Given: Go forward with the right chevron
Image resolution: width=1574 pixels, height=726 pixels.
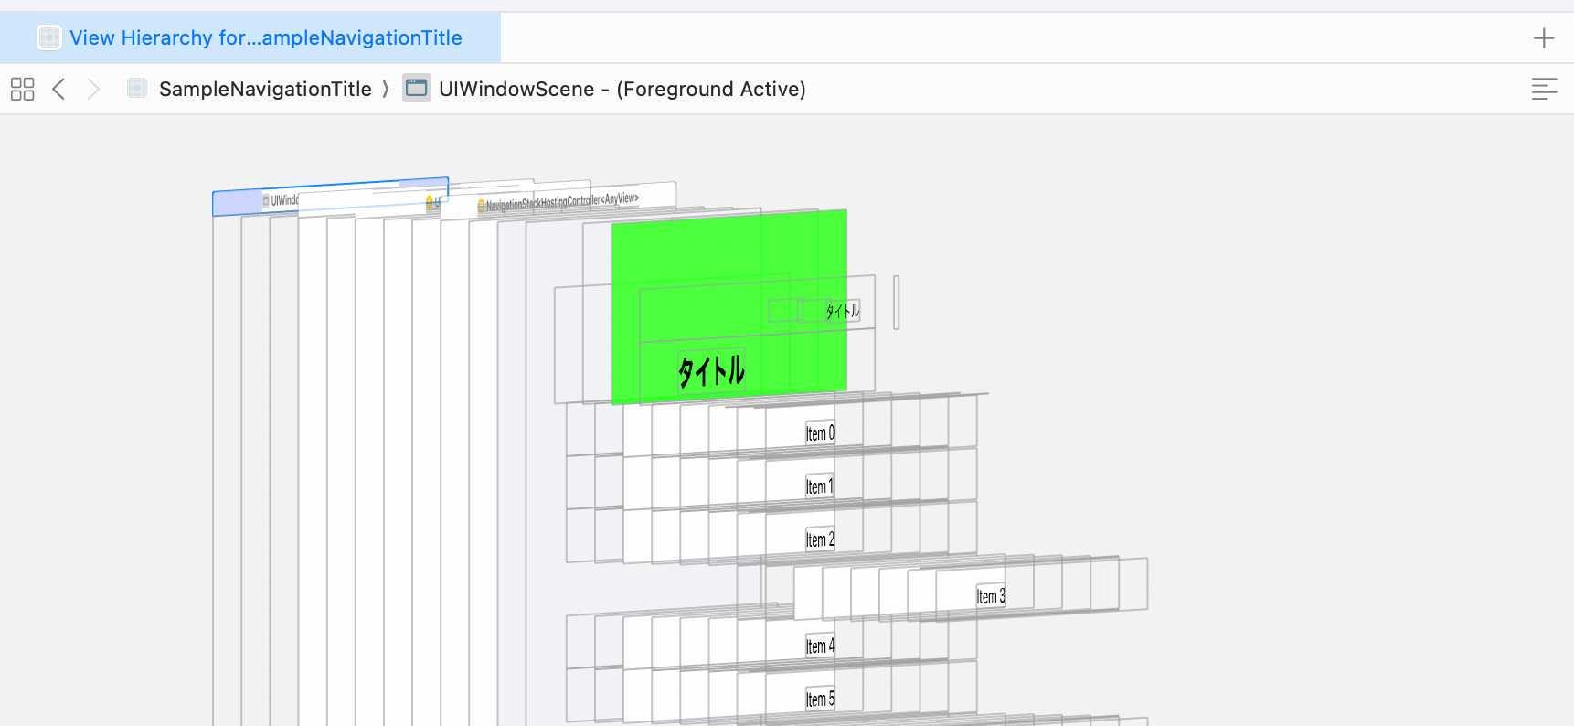Looking at the screenshot, I should tap(93, 89).
